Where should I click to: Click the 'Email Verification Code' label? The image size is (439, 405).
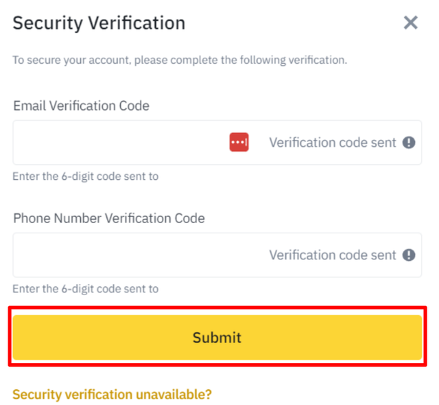pyautogui.click(x=81, y=106)
